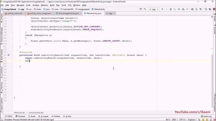
Task: Open the Gradle side panel
Action: point(215,17)
